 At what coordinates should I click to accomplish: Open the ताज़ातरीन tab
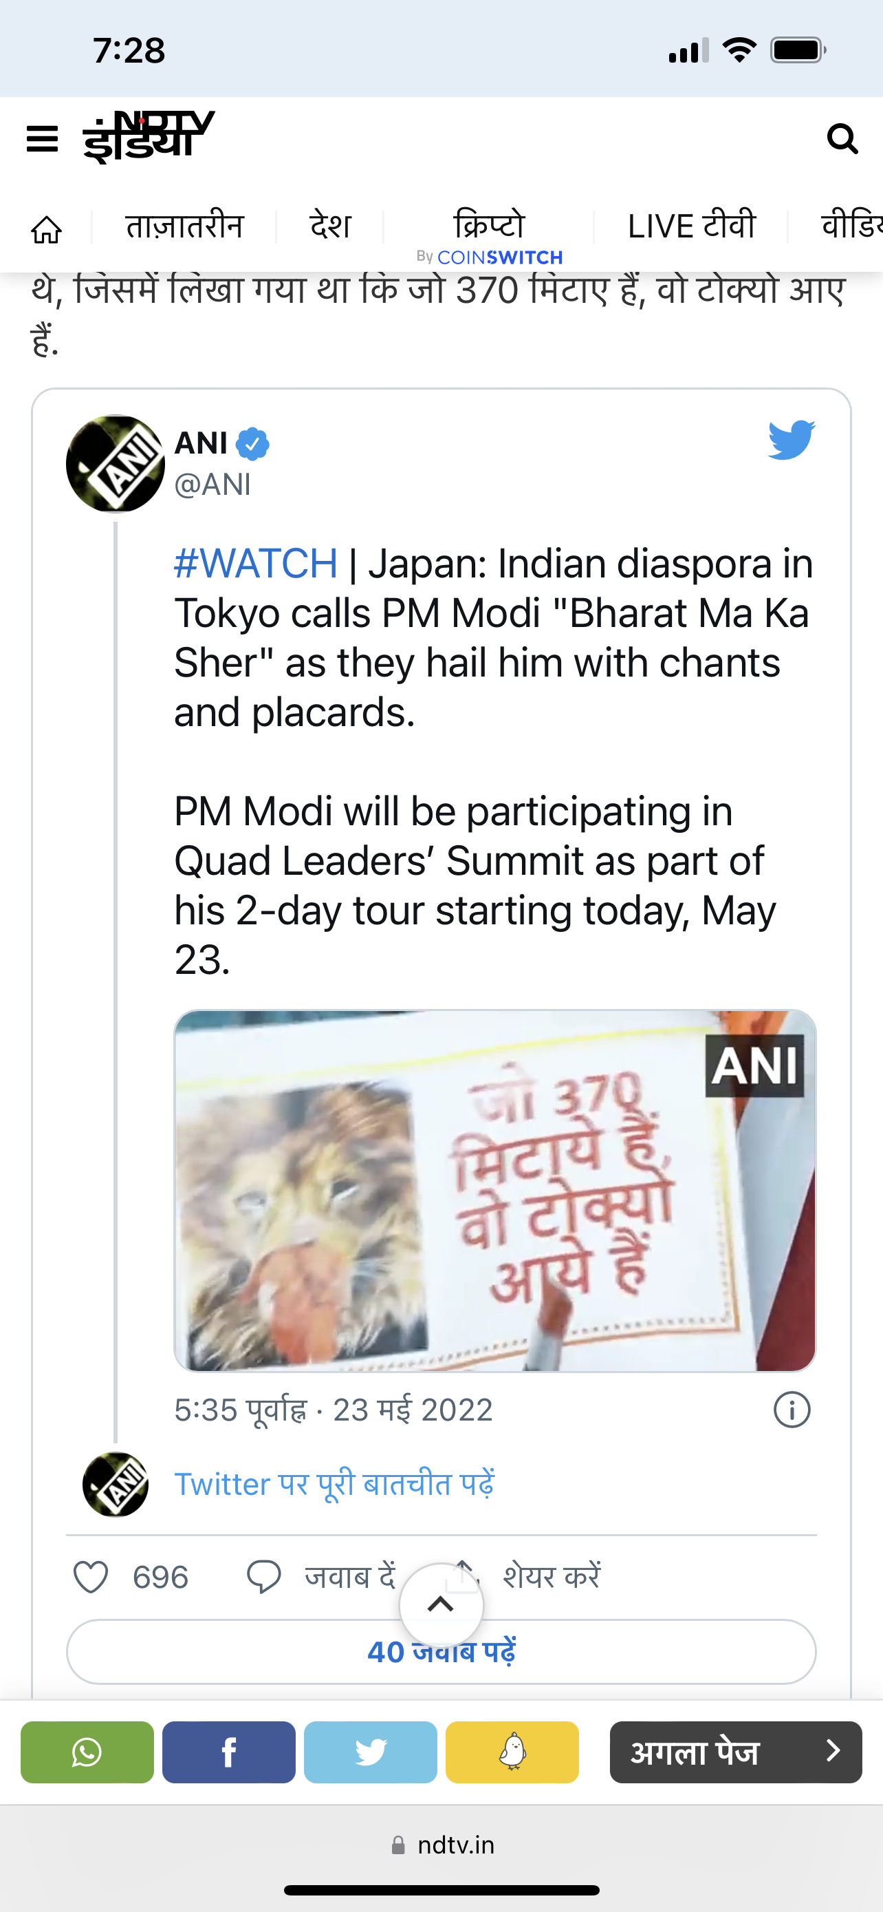184,226
